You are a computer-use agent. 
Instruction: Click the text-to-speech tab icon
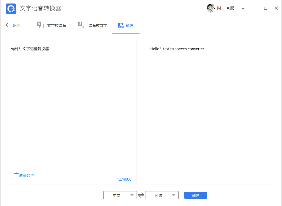(x=40, y=25)
